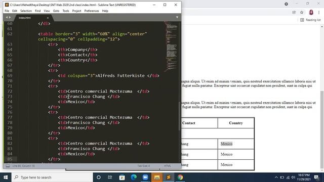Open Task View on taskbar
Screen dimensions: 324x182
pos(110,177)
